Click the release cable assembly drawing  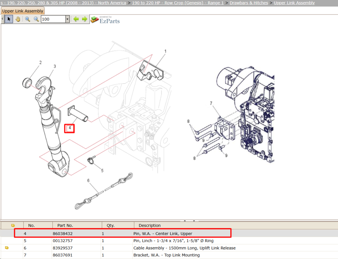[104, 191]
